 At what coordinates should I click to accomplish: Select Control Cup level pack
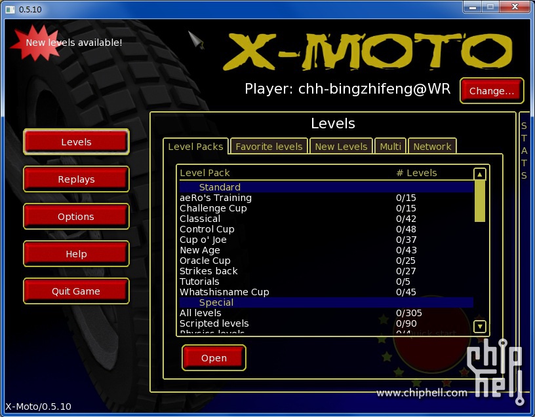tap(327, 229)
